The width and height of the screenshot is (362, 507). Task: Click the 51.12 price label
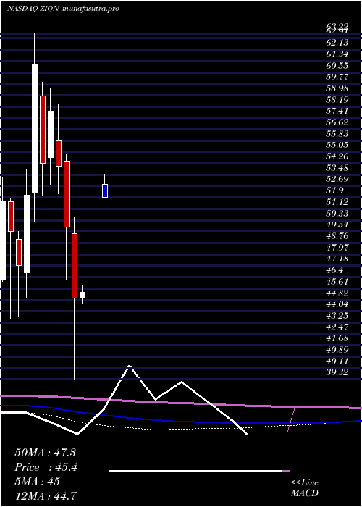pos(337,202)
